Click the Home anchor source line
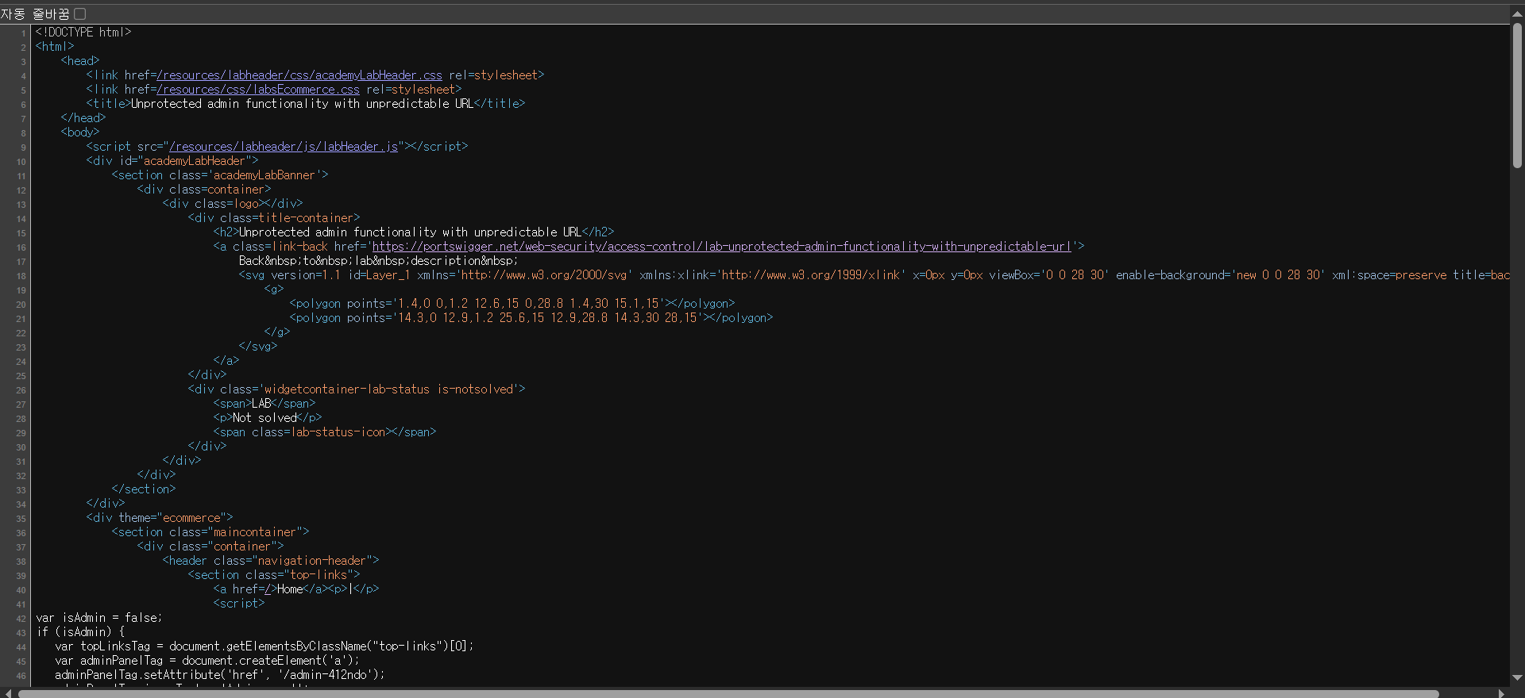This screenshot has height=698, width=1525. 296,589
